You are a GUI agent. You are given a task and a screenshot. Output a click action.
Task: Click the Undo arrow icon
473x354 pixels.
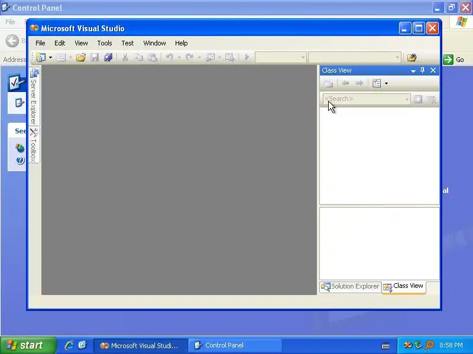(x=170, y=57)
